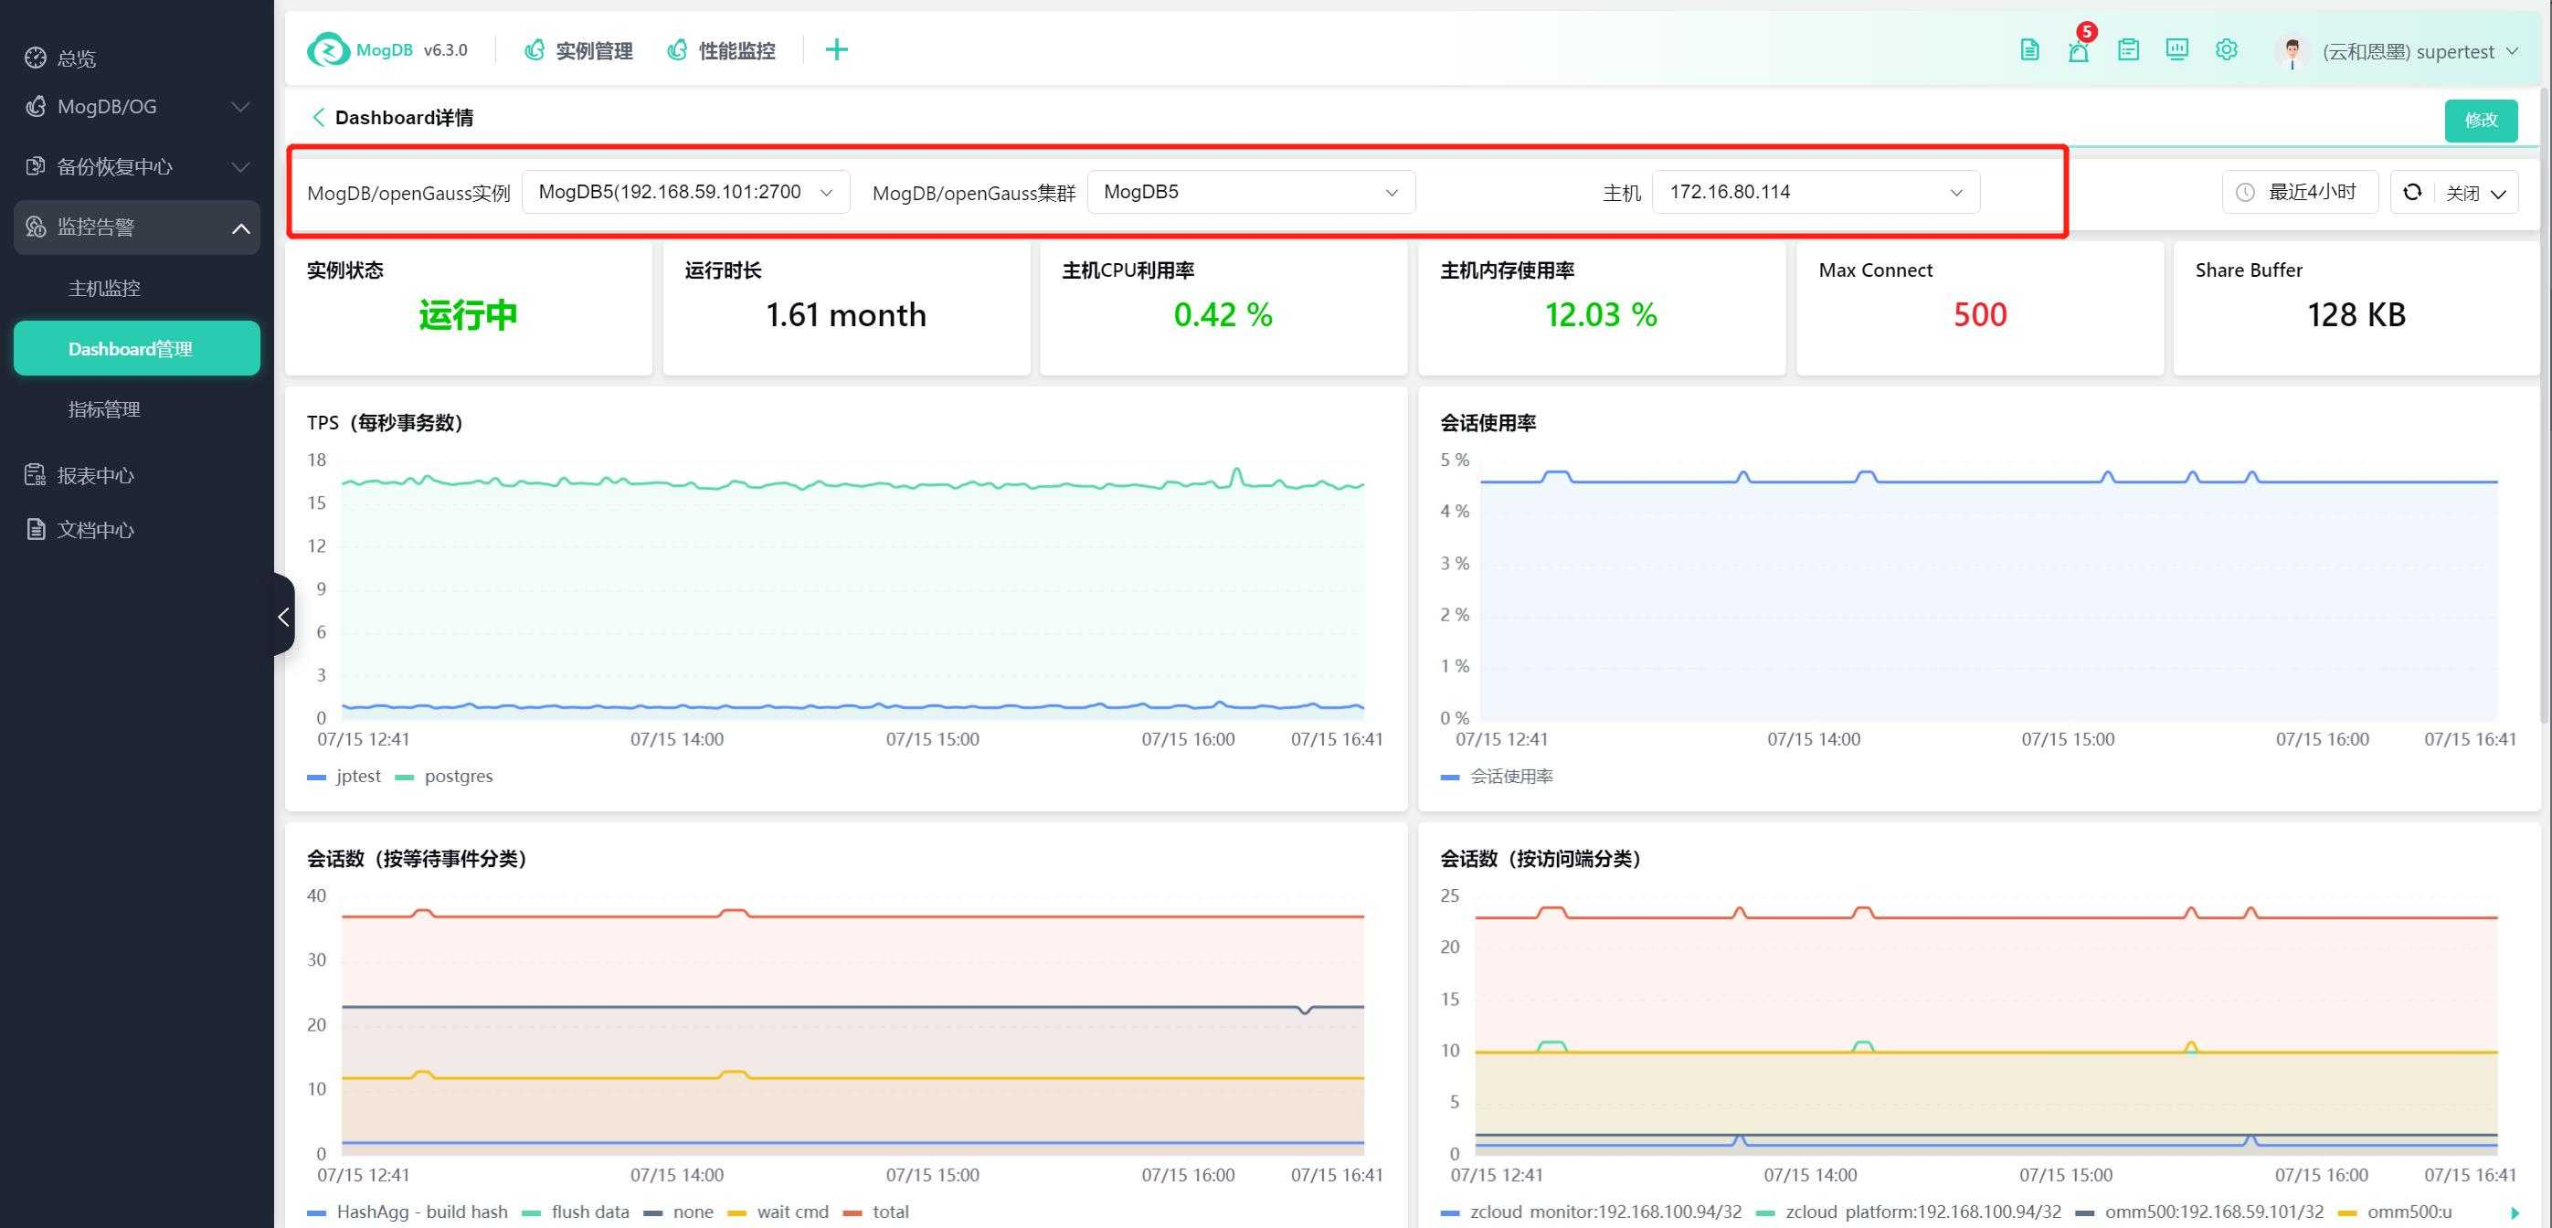Collapse the sidebar with arrow handle

[x=283, y=616]
